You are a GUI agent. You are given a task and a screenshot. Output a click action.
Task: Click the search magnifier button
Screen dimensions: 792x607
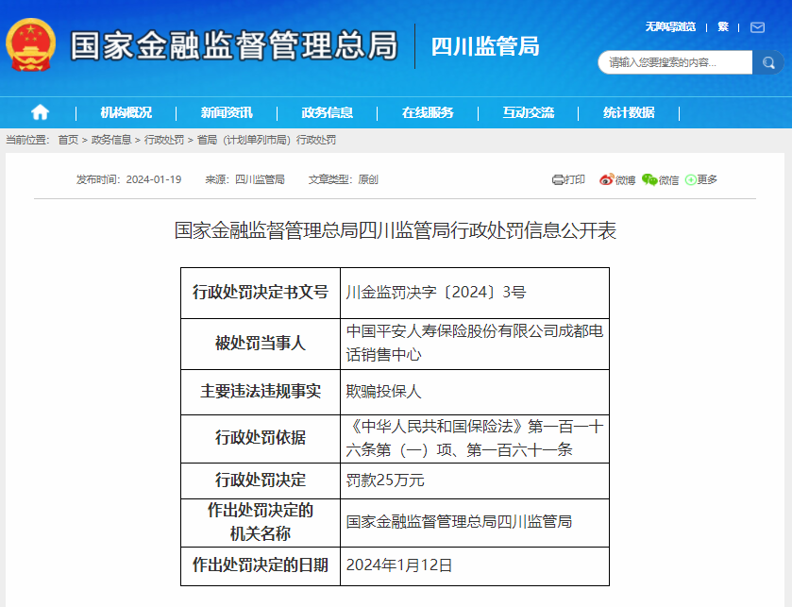click(x=767, y=62)
